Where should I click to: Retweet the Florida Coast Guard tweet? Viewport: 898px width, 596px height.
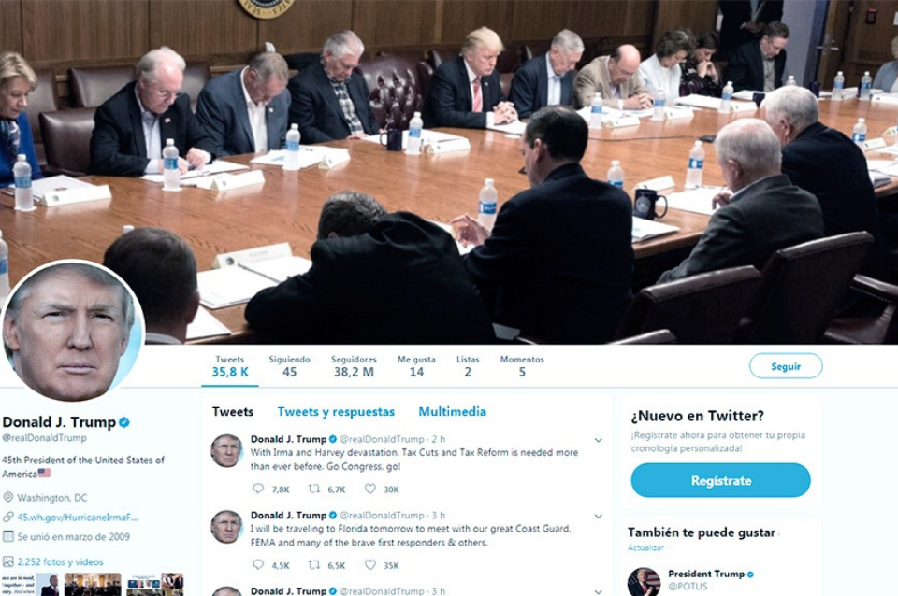314,564
